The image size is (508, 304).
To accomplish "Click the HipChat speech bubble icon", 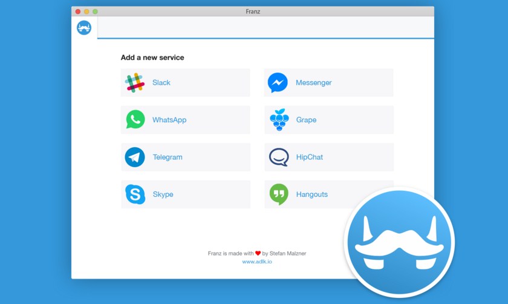I will [279, 157].
